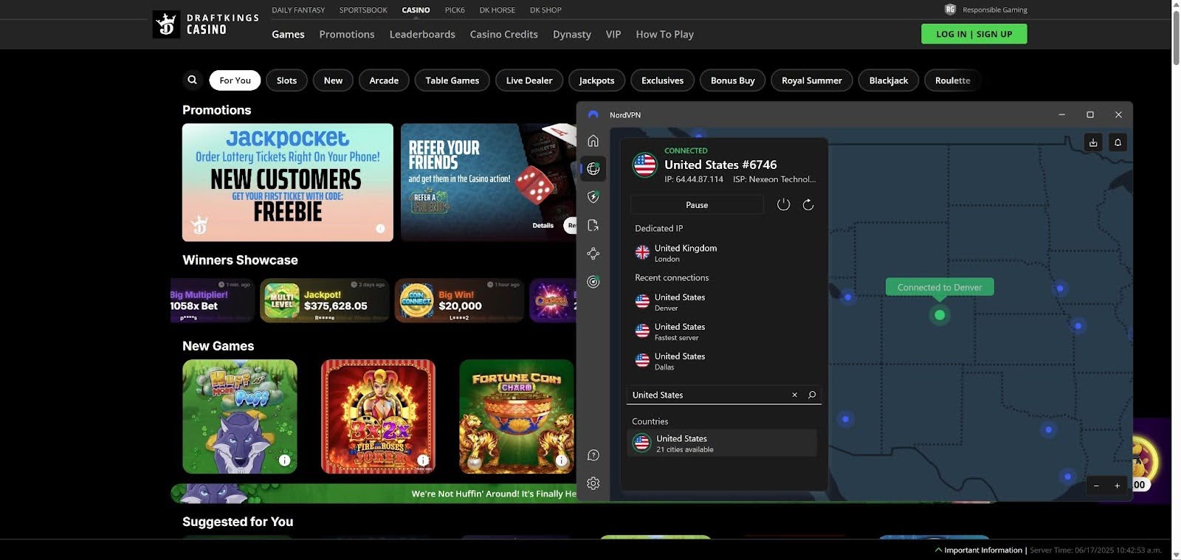This screenshot has height=560, width=1181.
Task: Go to Pick6 top link
Action: (455, 10)
